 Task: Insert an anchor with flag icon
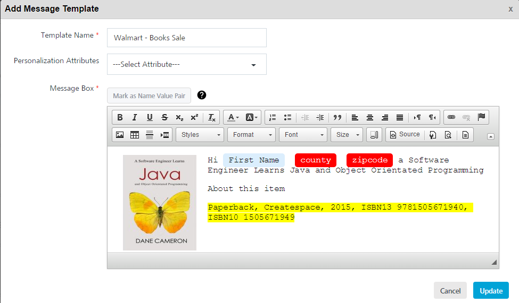pyautogui.click(x=481, y=117)
